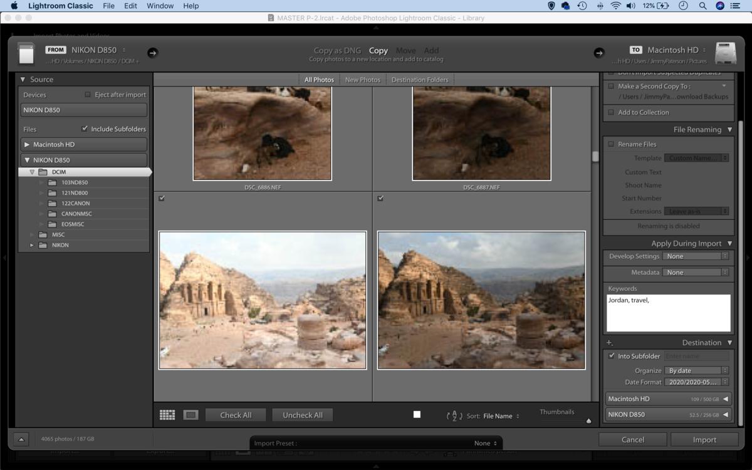
Task: Click the Macintosh HD destination drive icon
Action: (x=725, y=53)
